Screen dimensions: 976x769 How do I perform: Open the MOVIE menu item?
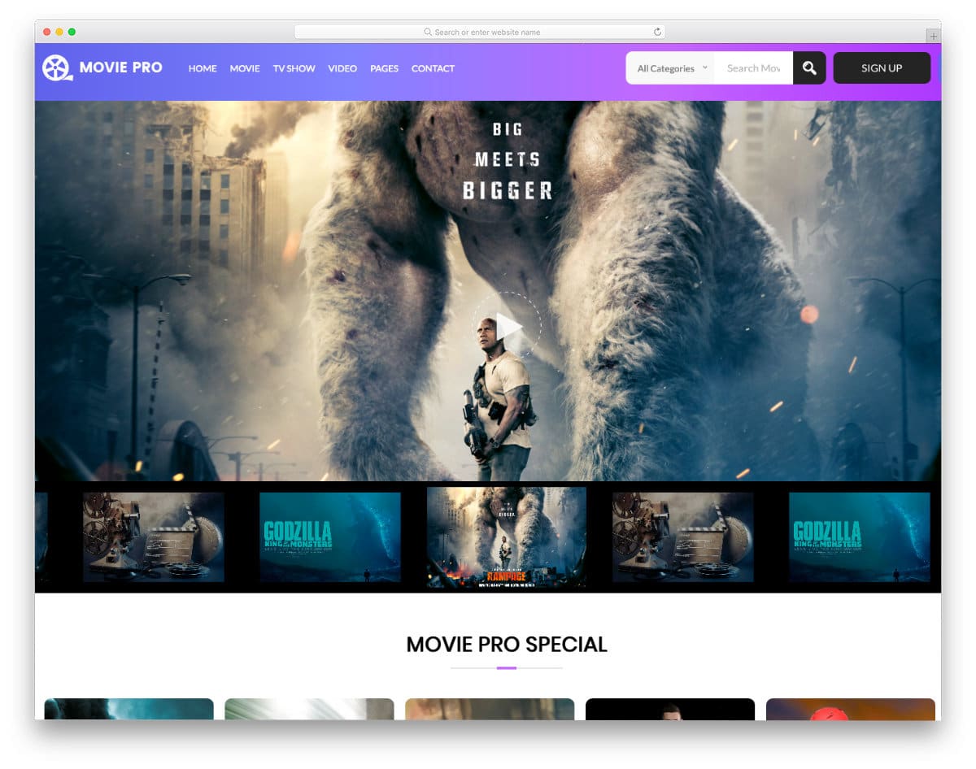point(245,68)
